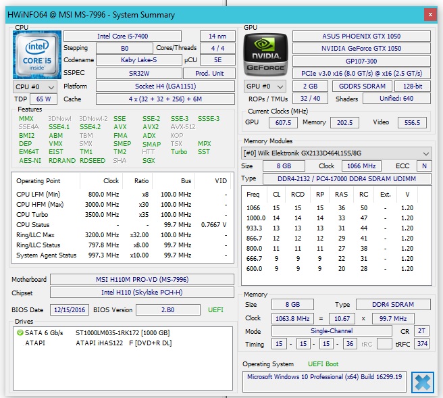Click the Cores/Threads 4 / 4 field
The width and height of the screenshot is (443, 398).
click(217, 49)
